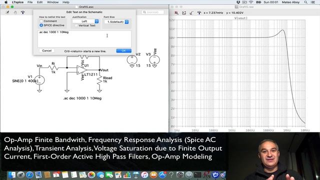Open Finder from the dock
320x180 pixels.
(12, 175)
